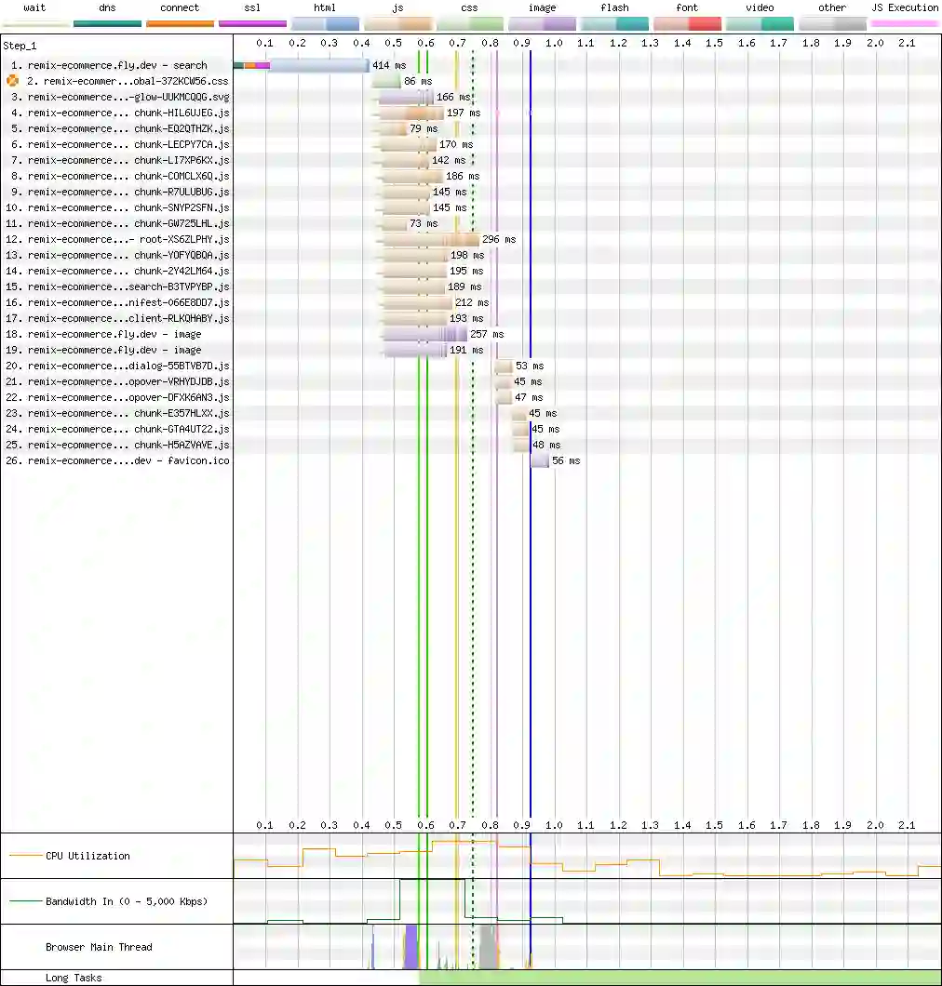Click the purple block in Browser Main Thread
Viewport: 942px width, 986px height.
pyautogui.click(x=411, y=947)
